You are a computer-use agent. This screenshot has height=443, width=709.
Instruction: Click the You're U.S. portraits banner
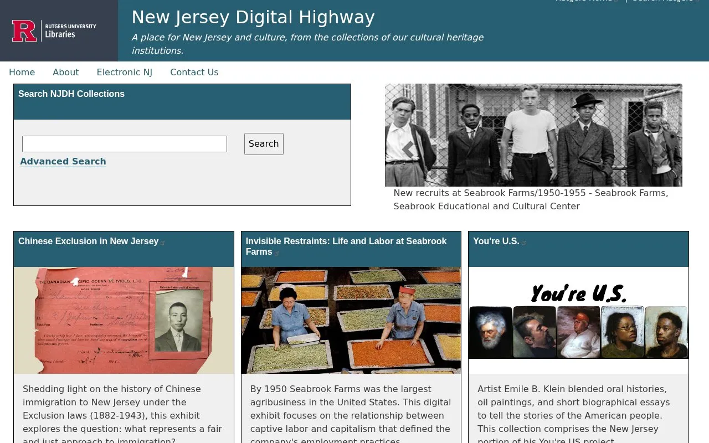tap(578, 321)
